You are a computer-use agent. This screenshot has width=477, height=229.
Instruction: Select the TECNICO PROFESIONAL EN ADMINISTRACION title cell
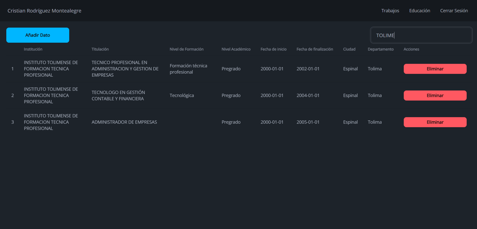coord(125,69)
